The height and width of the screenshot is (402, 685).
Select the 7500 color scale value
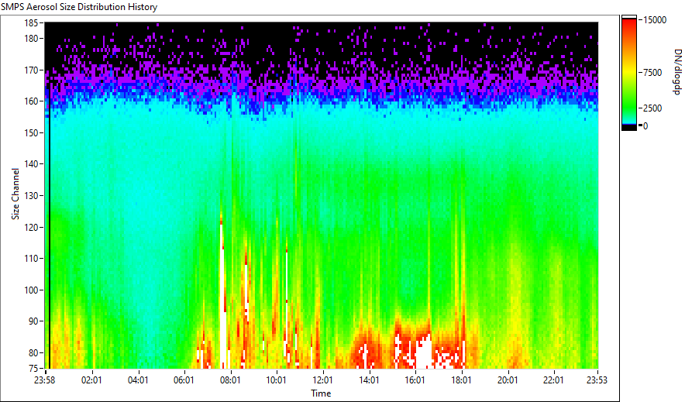[x=652, y=73]
